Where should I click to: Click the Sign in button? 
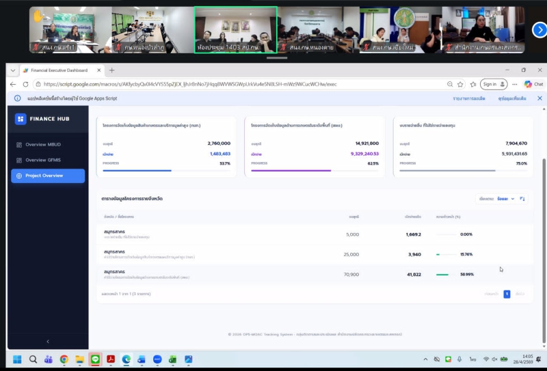tap(492, 84)
